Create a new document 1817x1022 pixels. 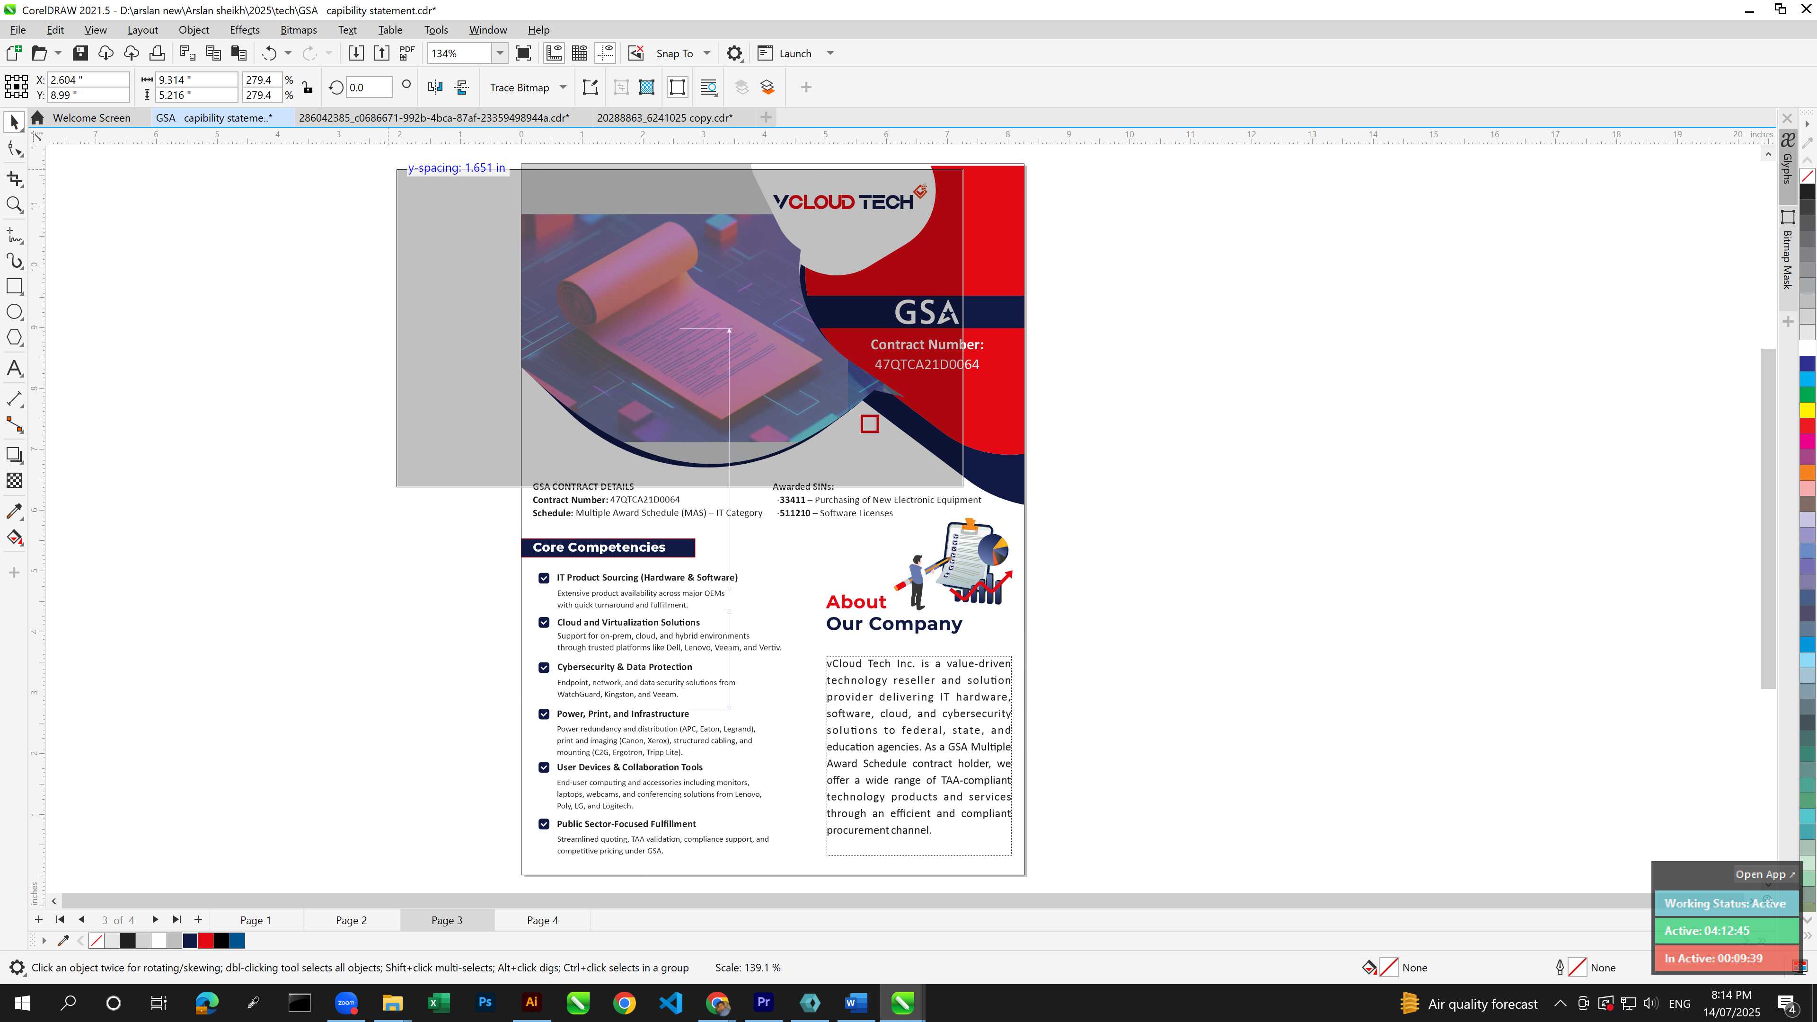[13, 53]
